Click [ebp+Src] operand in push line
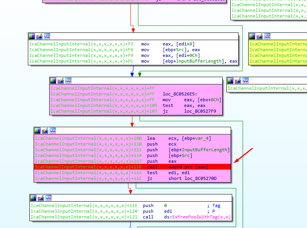 [180, 155]
